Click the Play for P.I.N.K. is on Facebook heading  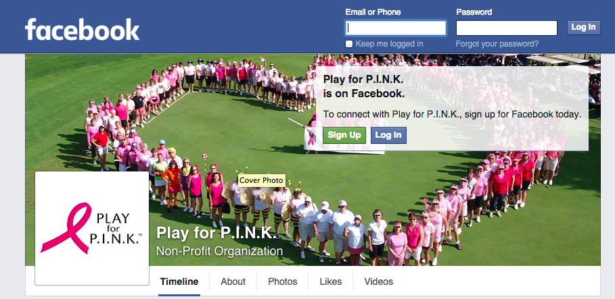(364, 86)
